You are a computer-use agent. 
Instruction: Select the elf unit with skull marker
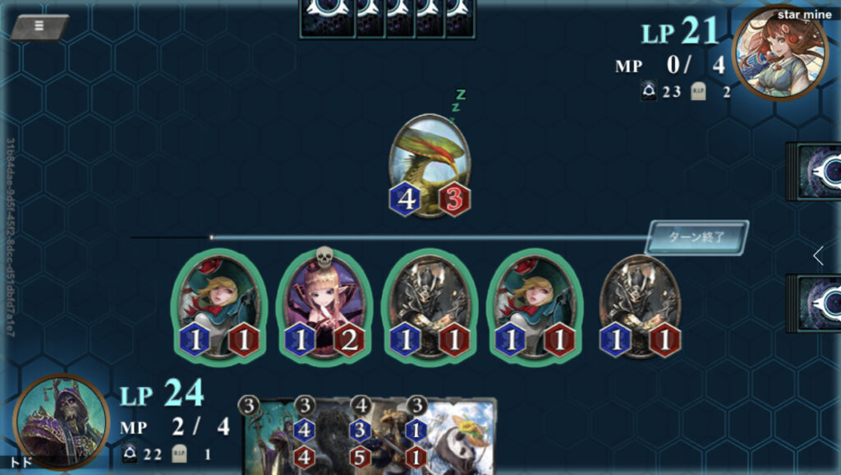(x=324, y=307)
